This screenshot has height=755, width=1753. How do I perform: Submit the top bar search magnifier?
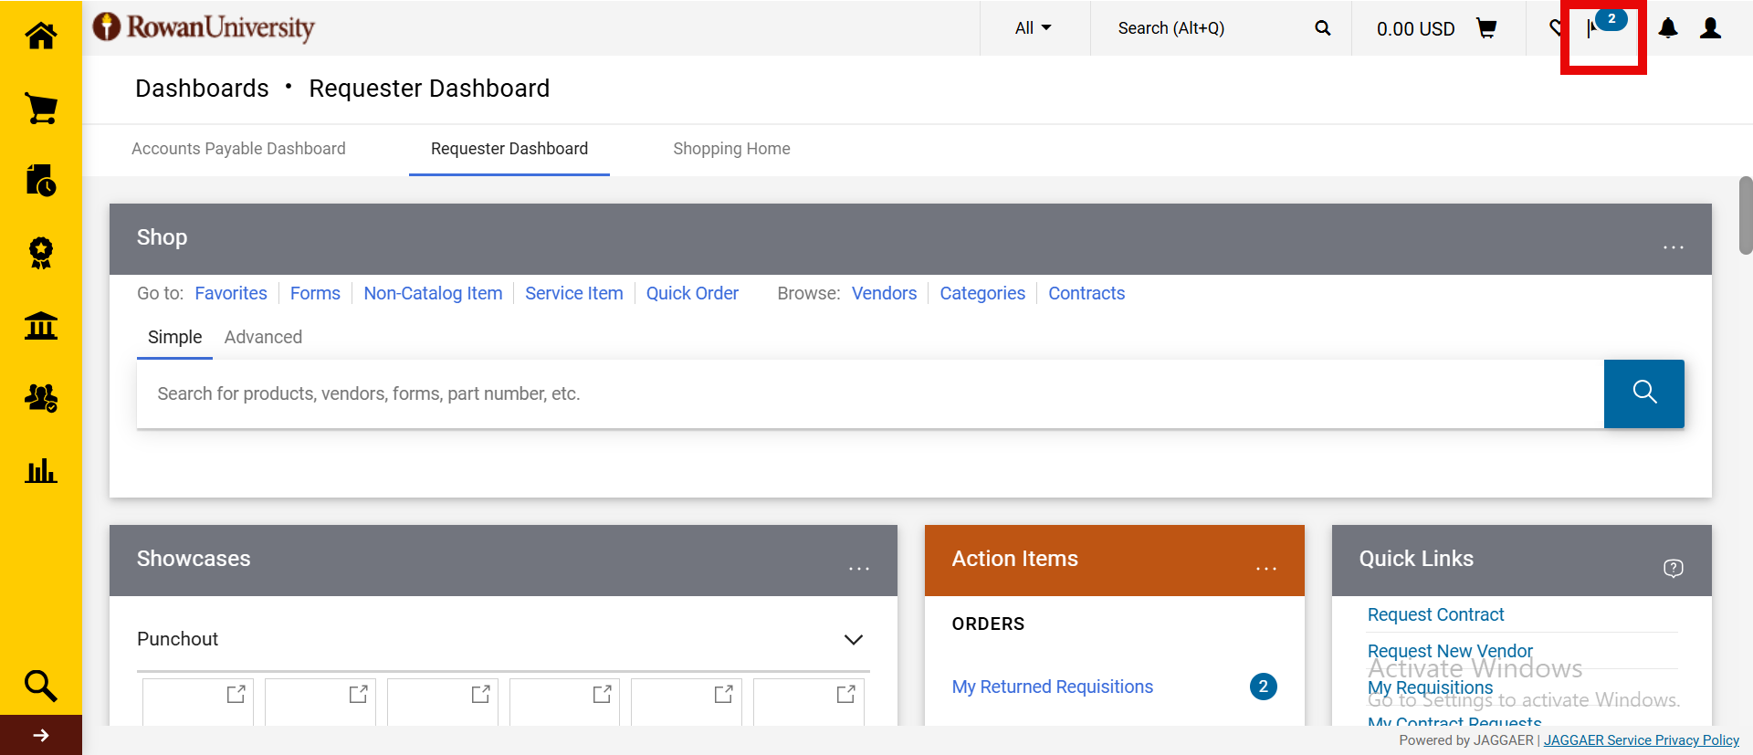click(x=1323, y=28)
